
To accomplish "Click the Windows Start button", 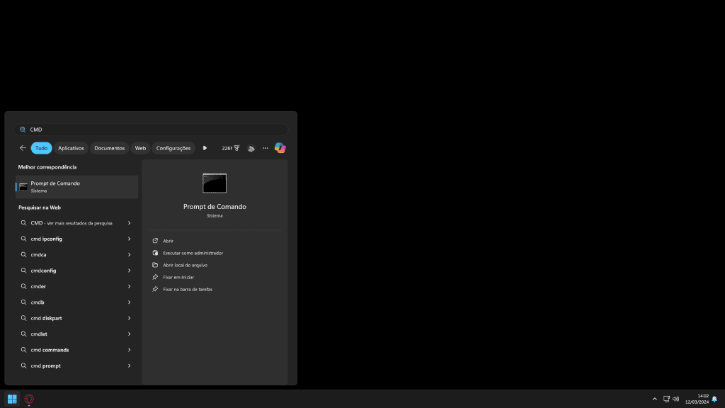I will (x=12, y=399).
